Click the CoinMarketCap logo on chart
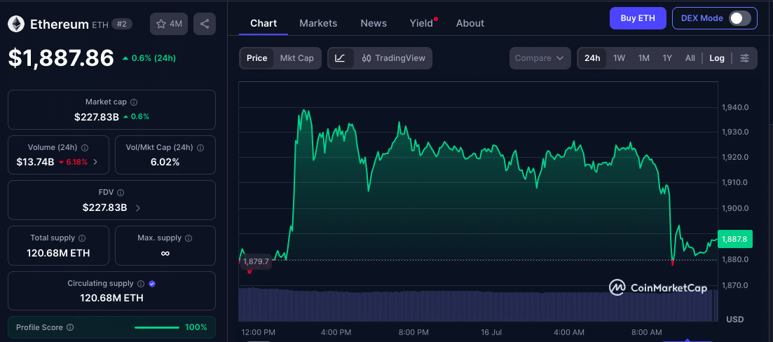 [658, 288]
